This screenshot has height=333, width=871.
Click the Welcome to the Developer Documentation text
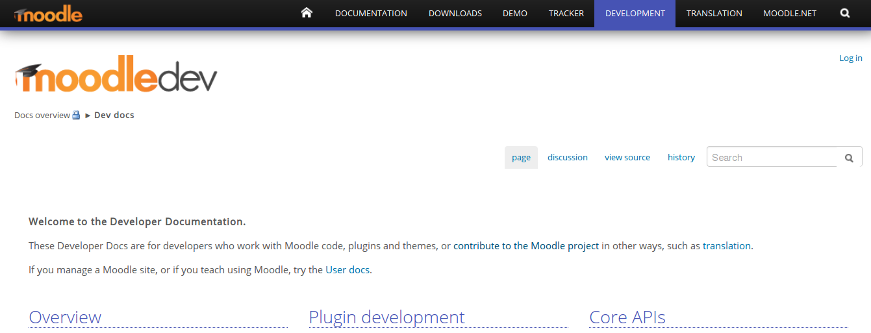click(137, 222)
